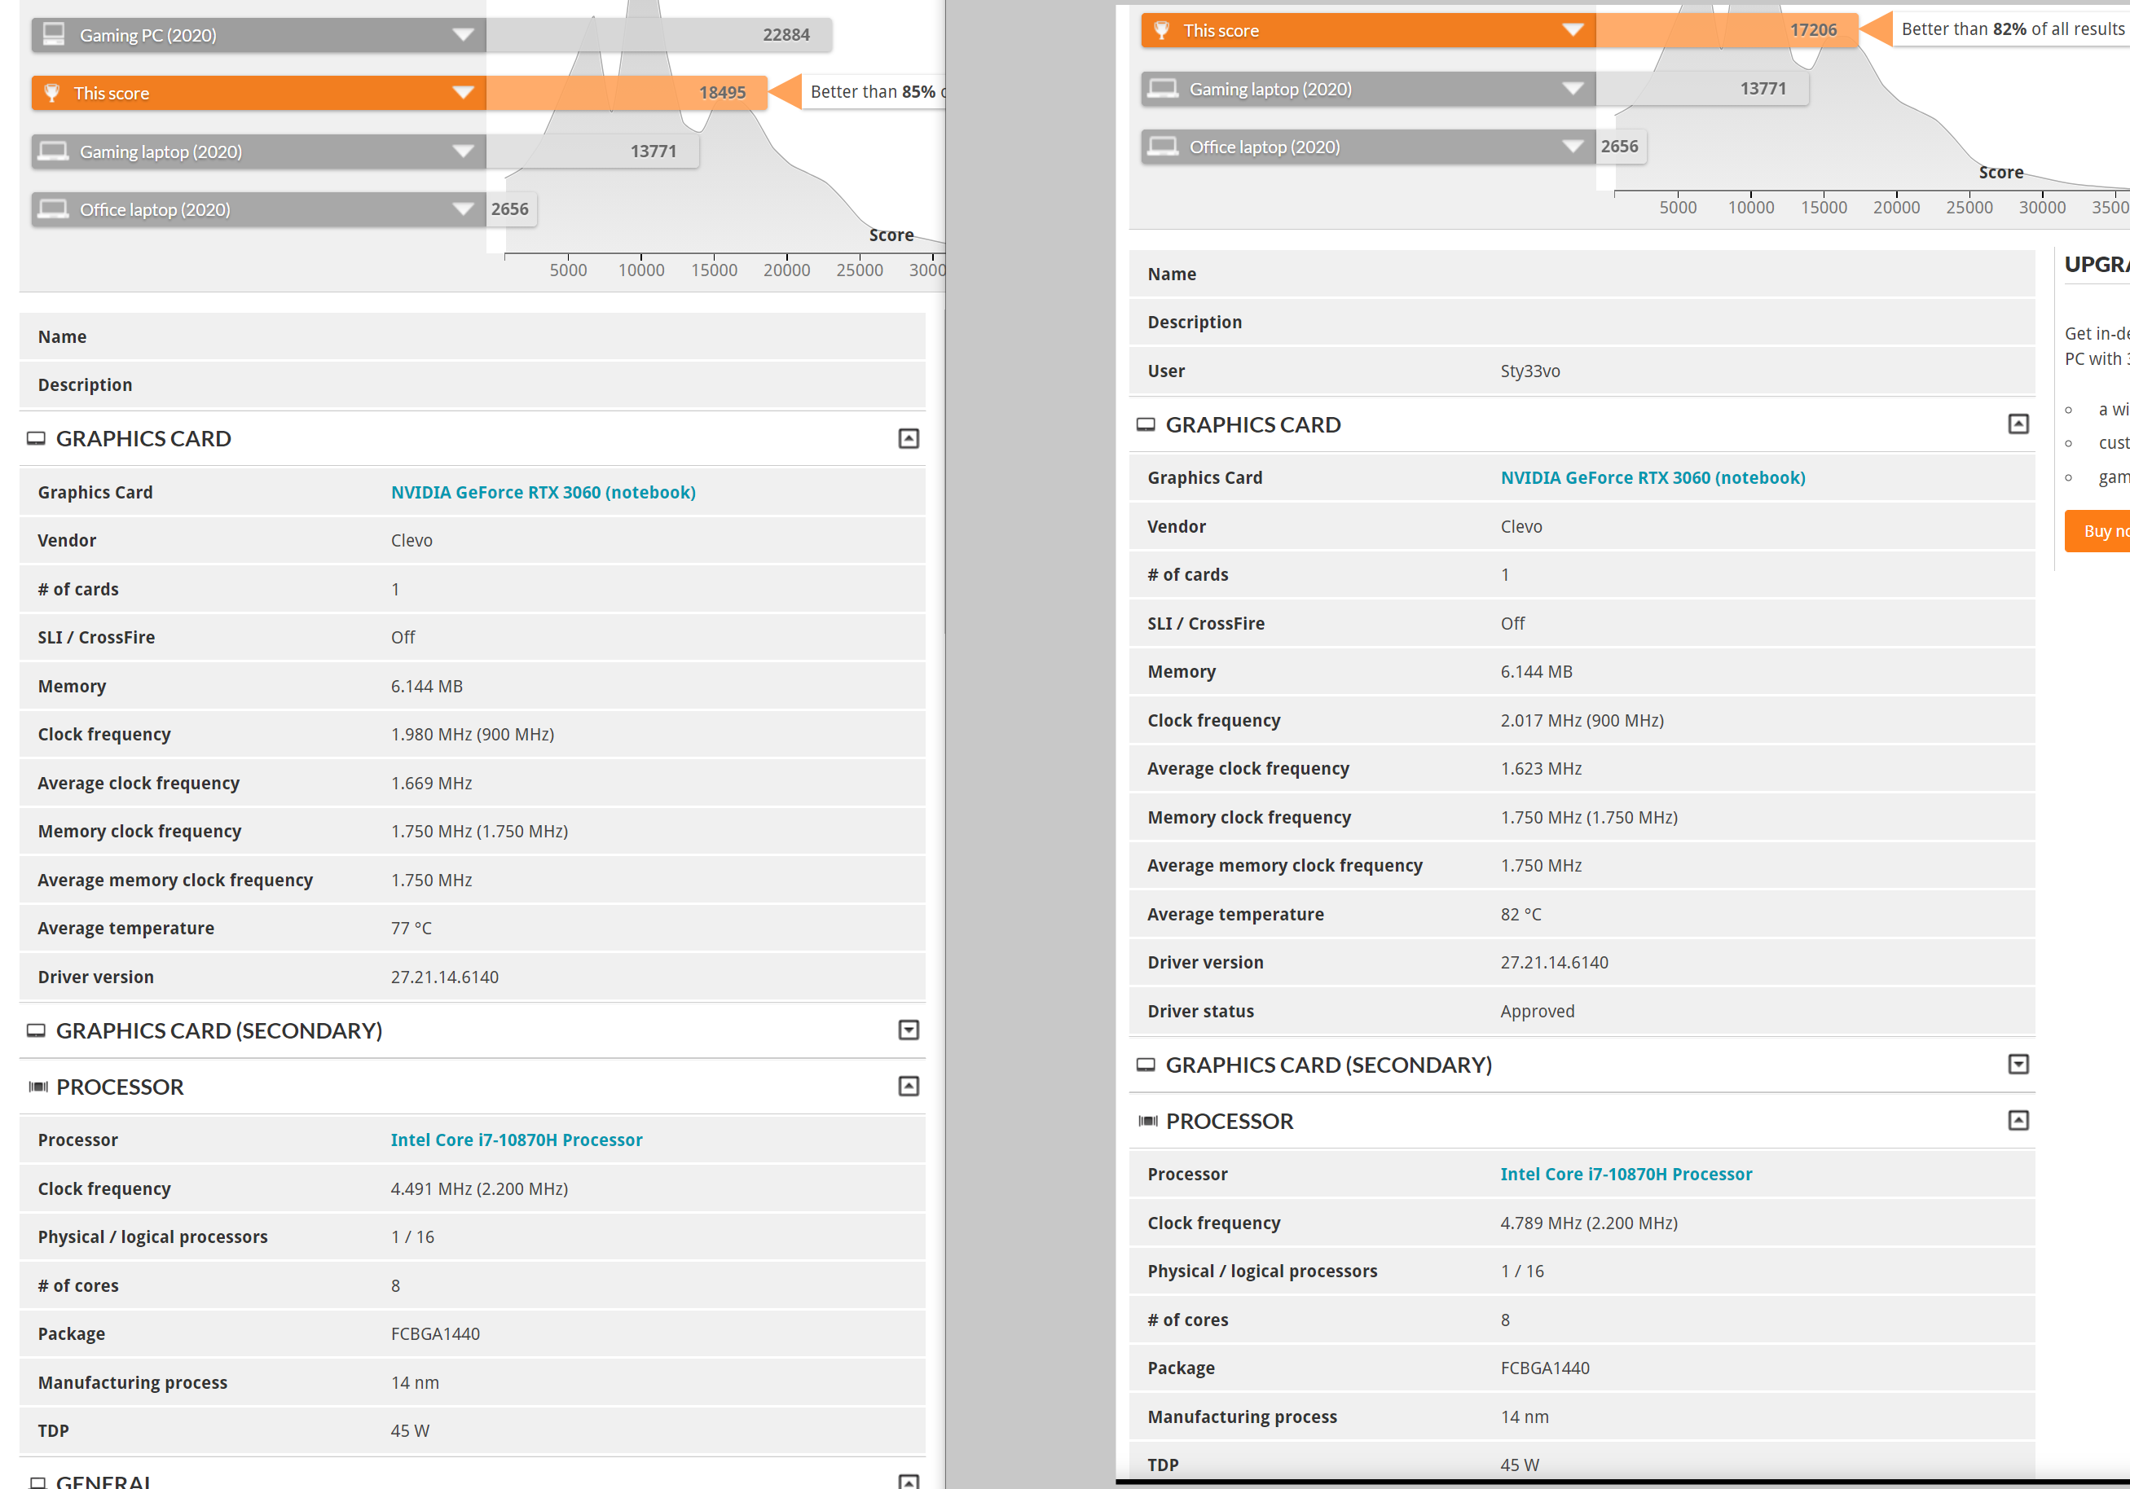This screenshot has width=2130, height=1489.
Task: Collapse the Graphics Card section in left window
Action: point(909,438)
